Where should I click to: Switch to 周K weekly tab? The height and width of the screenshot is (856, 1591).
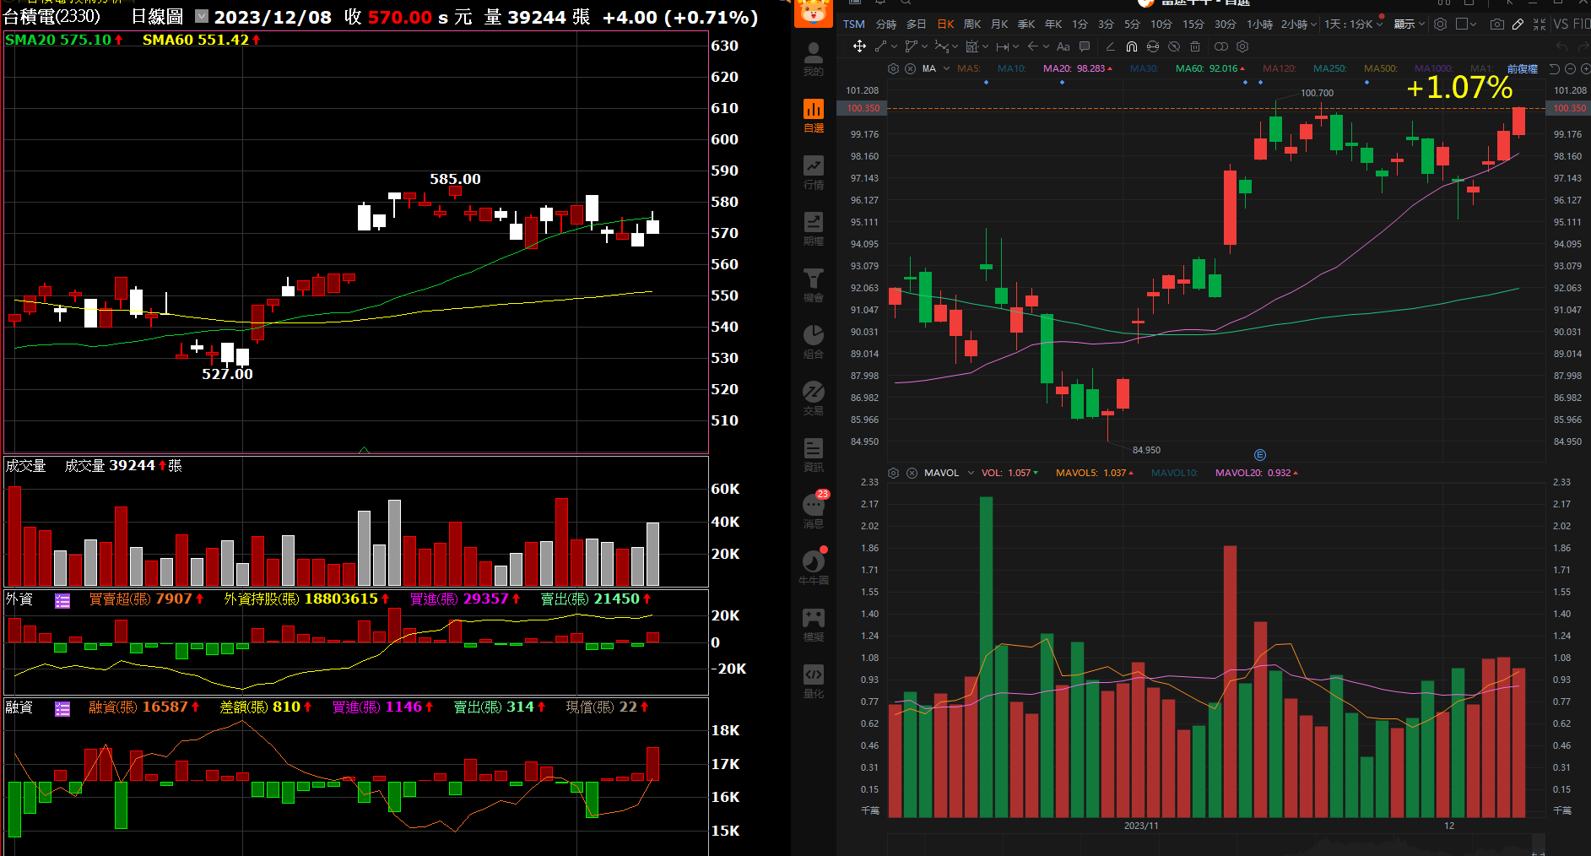(x=972, y=24)
